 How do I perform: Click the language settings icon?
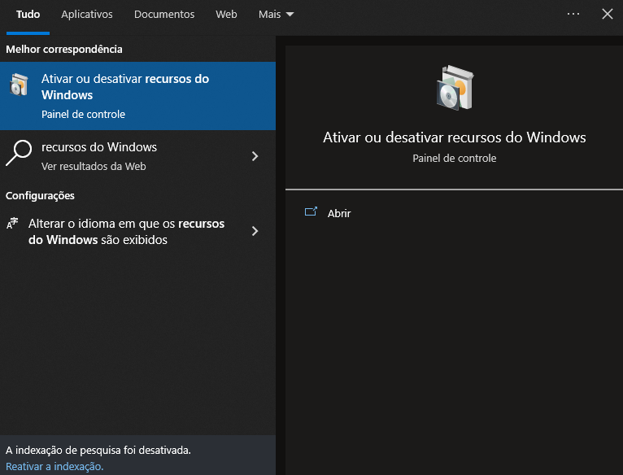pos(12,224)
